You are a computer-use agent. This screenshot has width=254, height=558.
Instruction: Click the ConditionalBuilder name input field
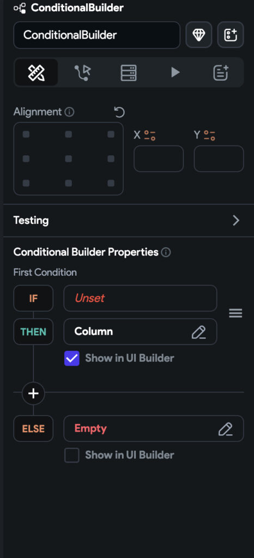[97, 35]
